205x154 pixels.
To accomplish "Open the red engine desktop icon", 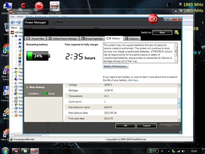I will coord(39,6).
